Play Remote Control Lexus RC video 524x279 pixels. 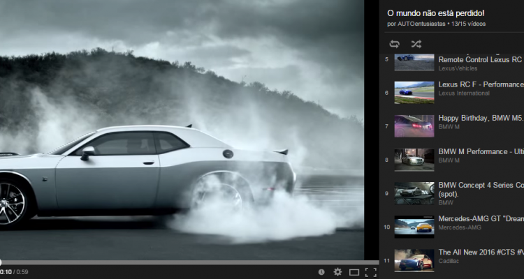pos(479,60)
